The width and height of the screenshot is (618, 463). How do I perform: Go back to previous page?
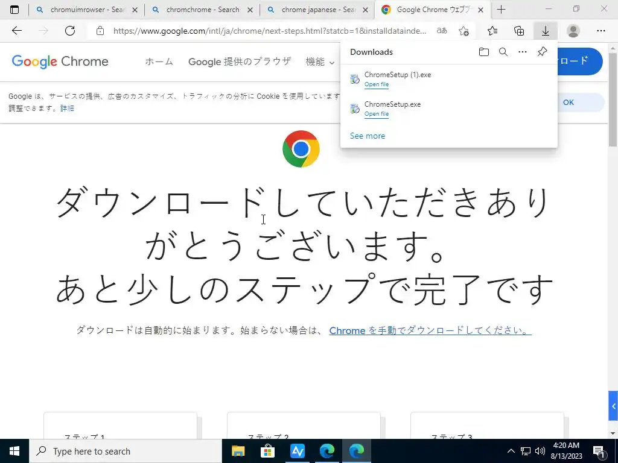pos(16,31)
